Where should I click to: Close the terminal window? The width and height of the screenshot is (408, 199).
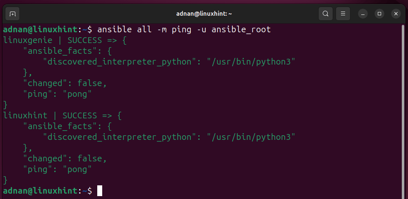tap(396, 14)
